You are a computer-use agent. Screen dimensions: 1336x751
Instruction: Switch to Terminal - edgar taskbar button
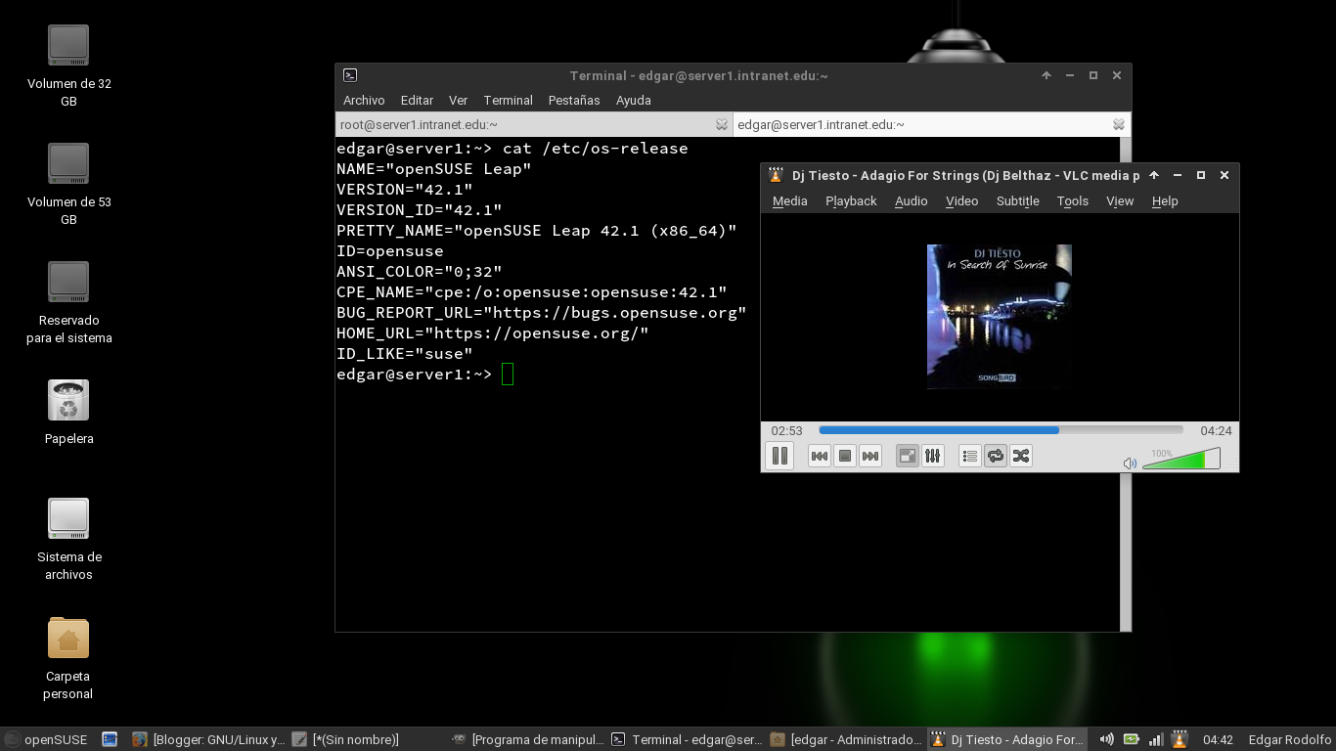coord(687,740)
